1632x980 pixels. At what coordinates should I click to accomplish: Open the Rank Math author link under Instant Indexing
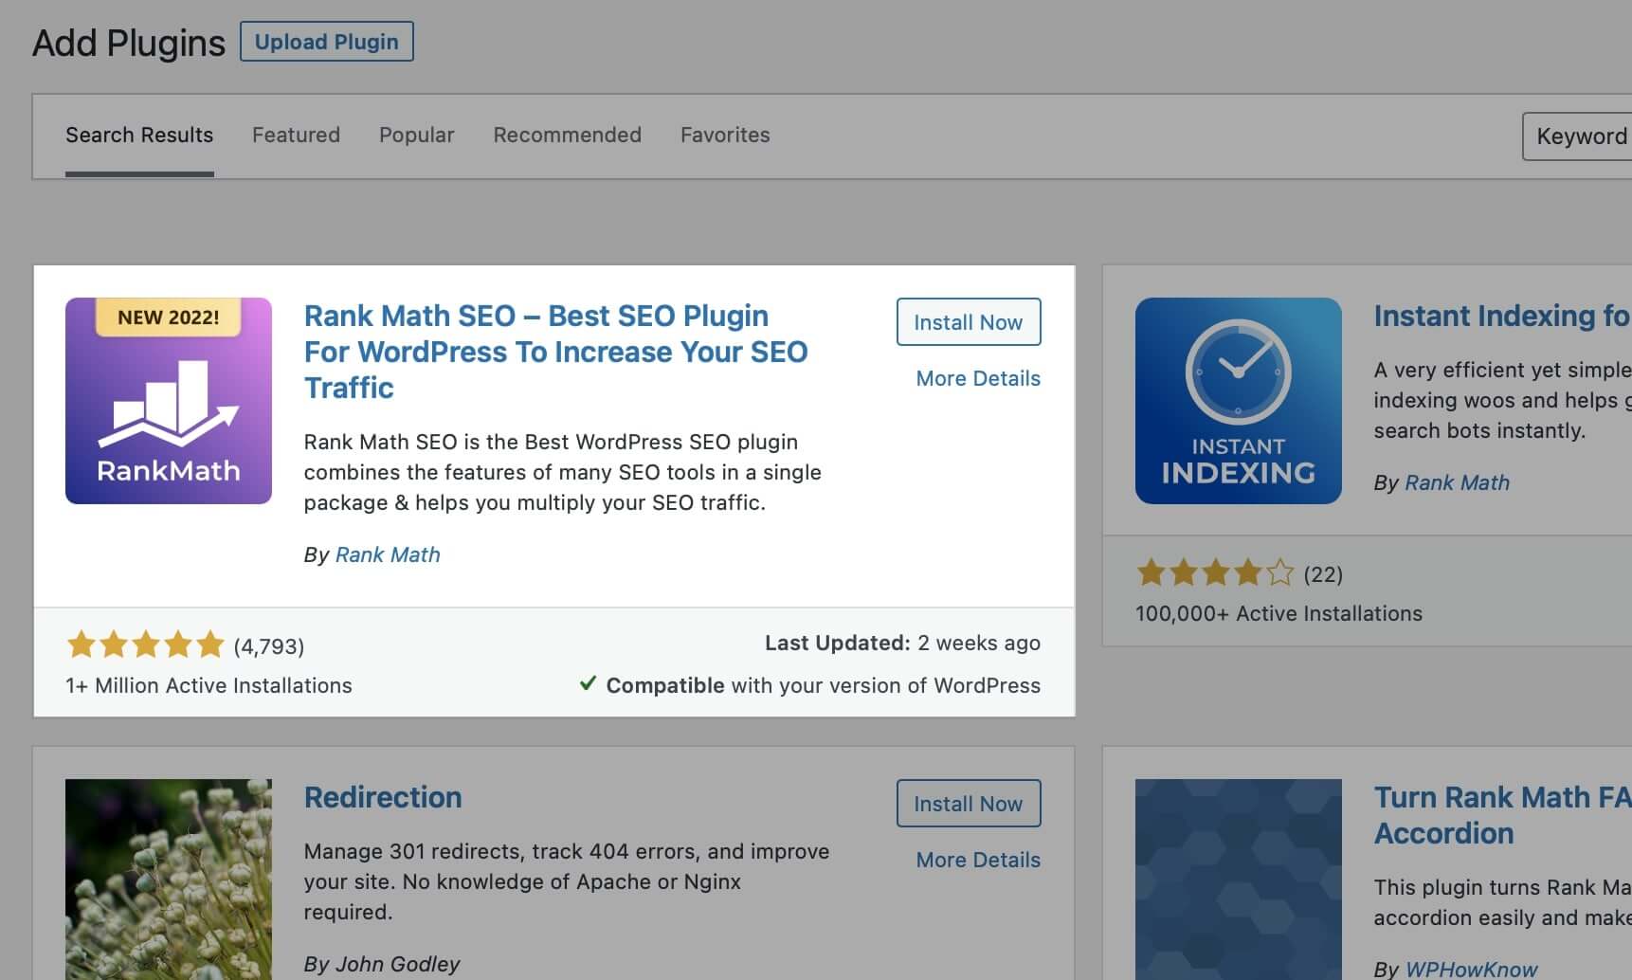tap(1457, 482)
